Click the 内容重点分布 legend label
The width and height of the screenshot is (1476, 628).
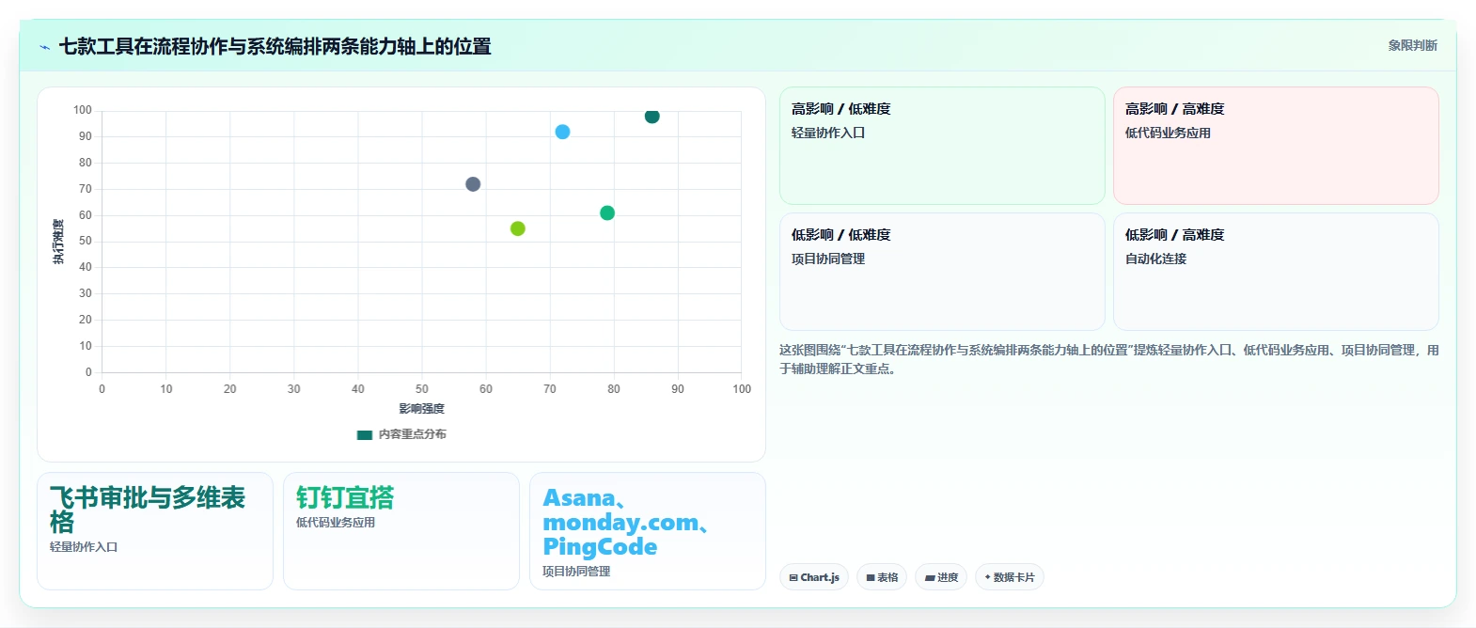pos(413,434)
